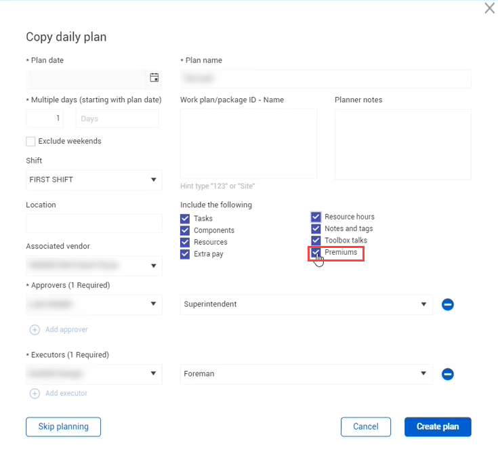The image size is (498, 458).
Task: Uncheck the Premiums checkbox
Action: pos(316,253)
